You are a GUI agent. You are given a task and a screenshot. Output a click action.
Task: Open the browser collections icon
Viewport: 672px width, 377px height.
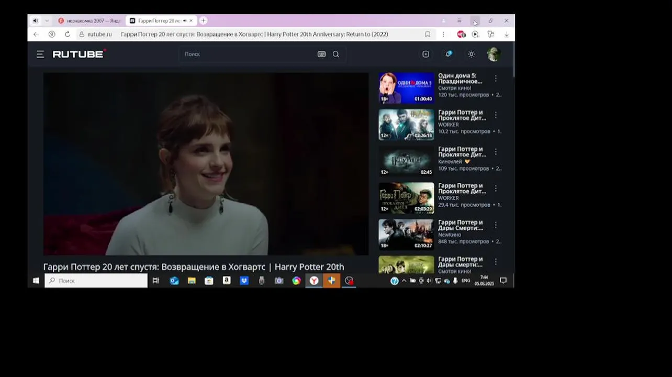(x=491, y=34)
